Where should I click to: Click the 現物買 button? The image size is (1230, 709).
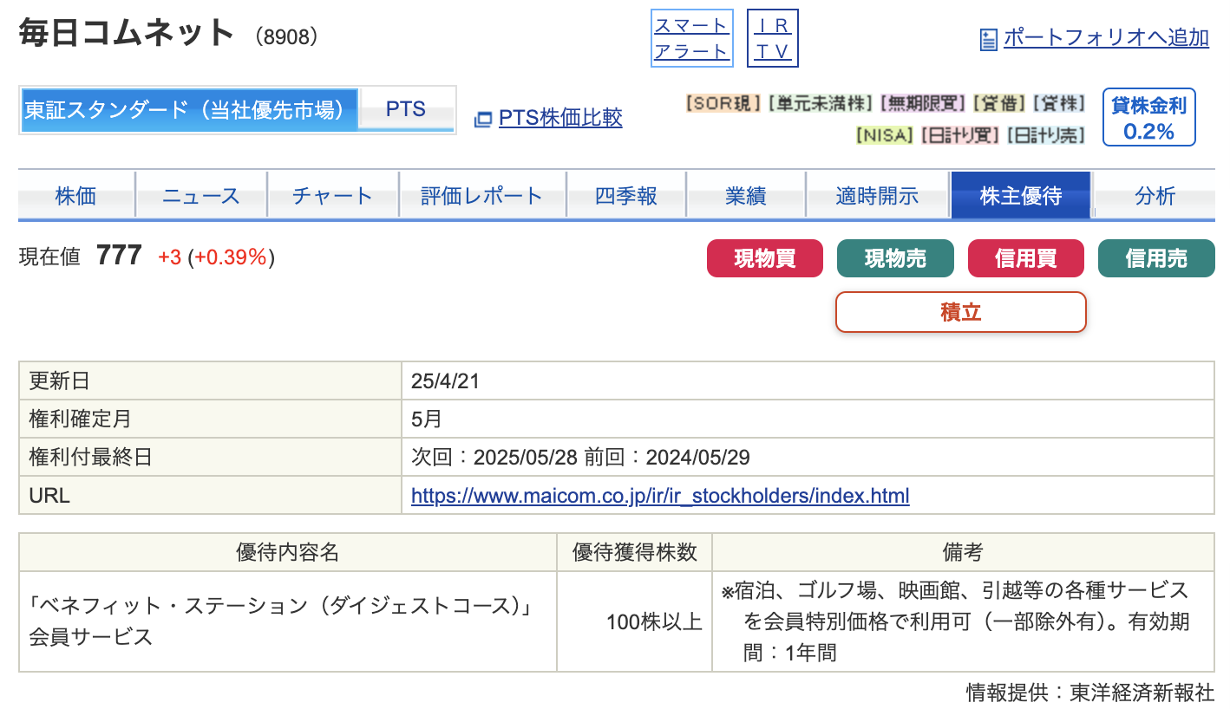[765, 258]
